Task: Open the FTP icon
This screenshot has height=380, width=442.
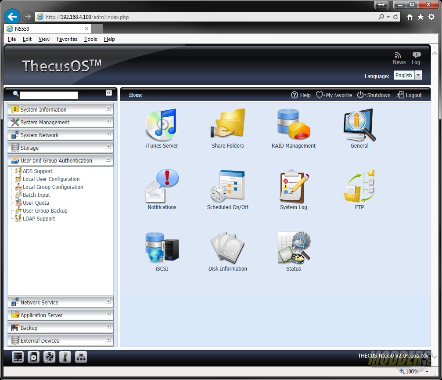Action: pyautogui.click(x=359, y=186)
